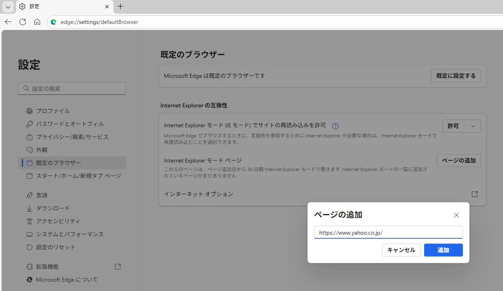
Task: Click the ページの追加 button in settings
Action: click(459, 160)
